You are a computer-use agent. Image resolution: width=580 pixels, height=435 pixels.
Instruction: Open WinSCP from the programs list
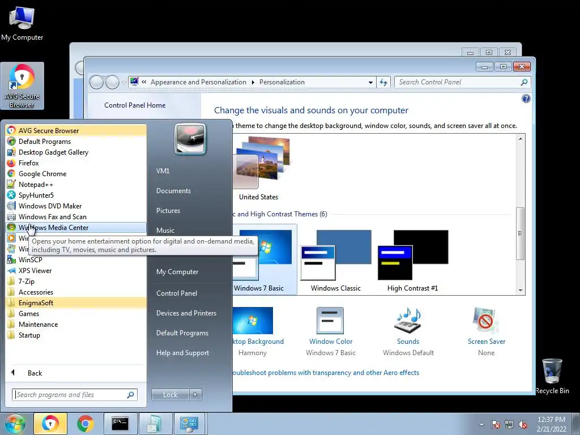pos(76,259)
